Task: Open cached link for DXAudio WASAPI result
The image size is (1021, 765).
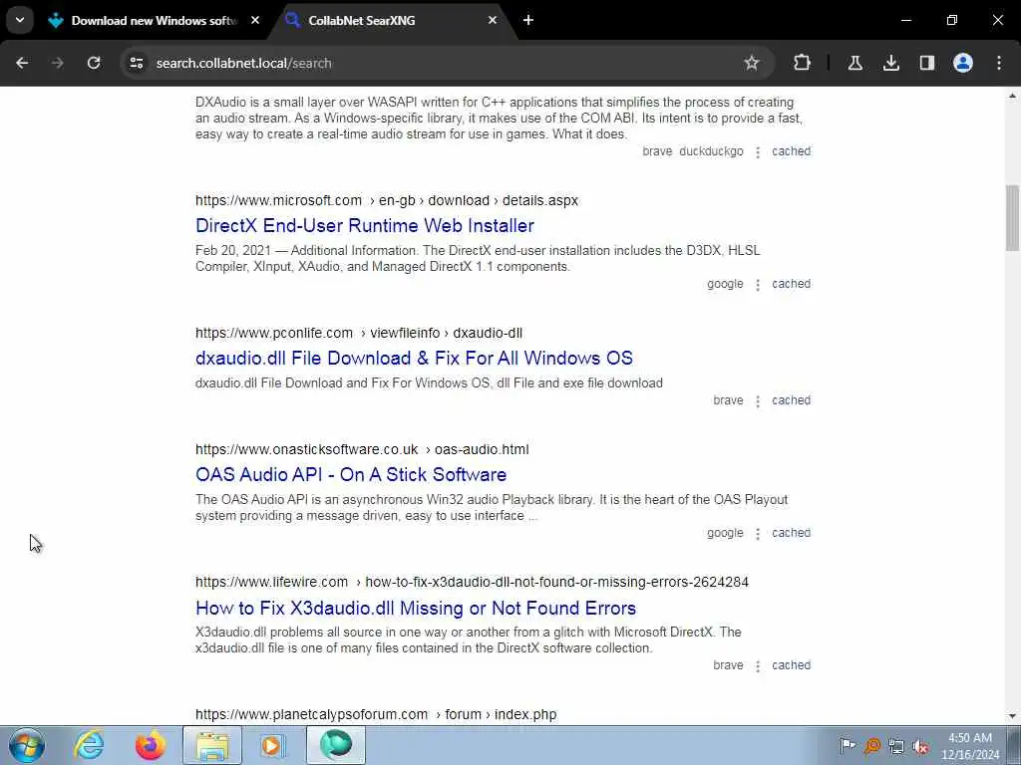Action: click(x=791, y=151)
